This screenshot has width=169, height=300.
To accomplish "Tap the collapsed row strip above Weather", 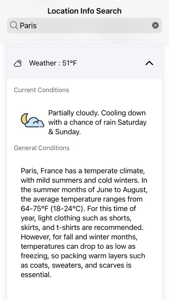I will (x=84, y=45).
